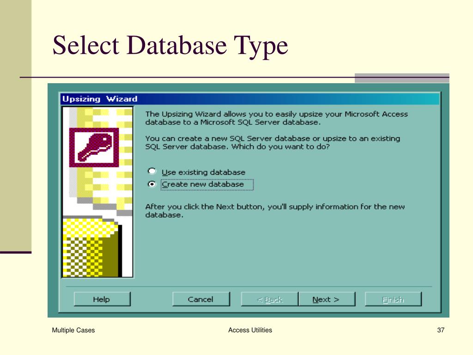Click the text 'Which do you want to do?'
The image size is (473, 355).
click(x=280, y=147)
